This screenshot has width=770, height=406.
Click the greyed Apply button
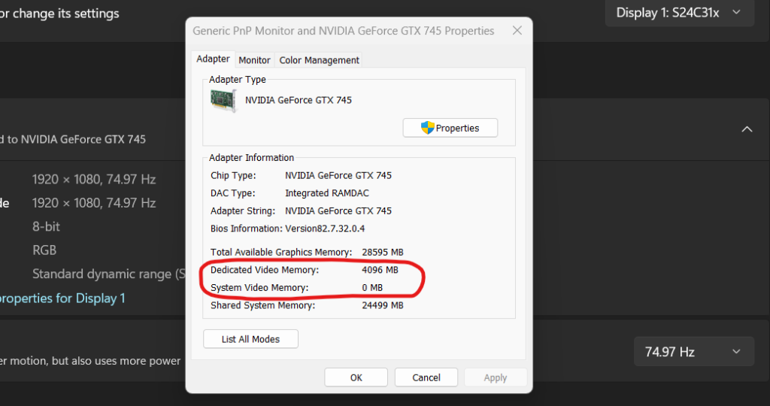[x=495, y=377]
